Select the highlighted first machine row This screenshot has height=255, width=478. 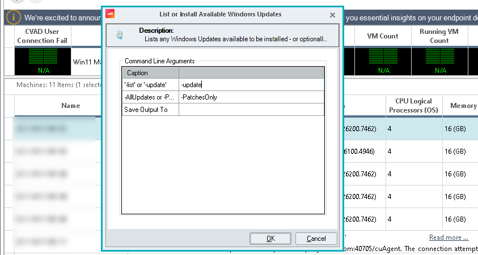(x=57, y=129)
